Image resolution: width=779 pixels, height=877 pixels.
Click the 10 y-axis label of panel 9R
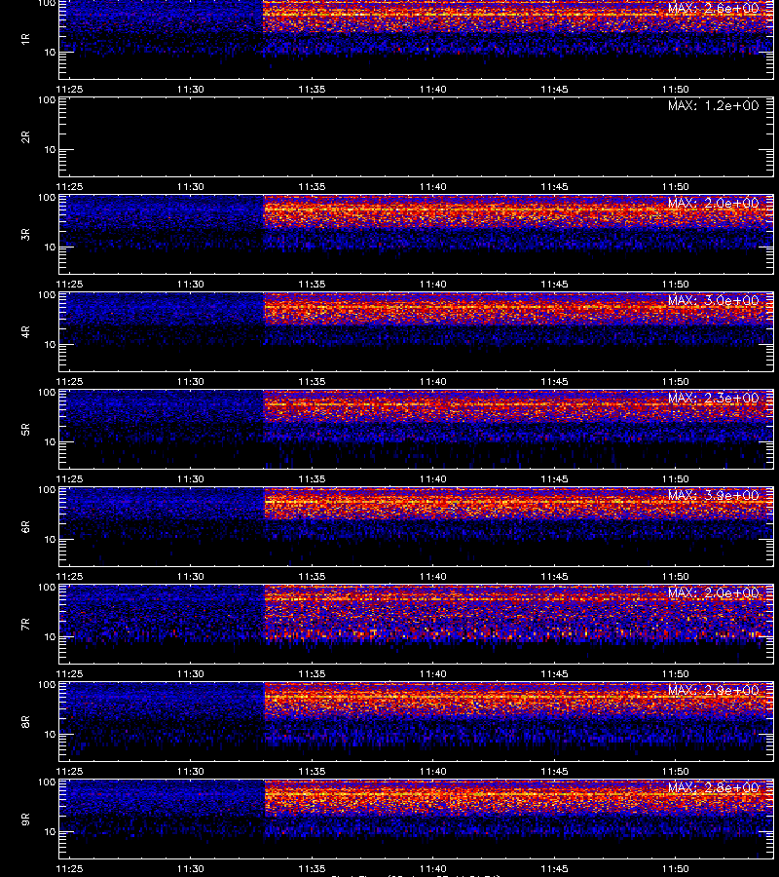[50, 832]
